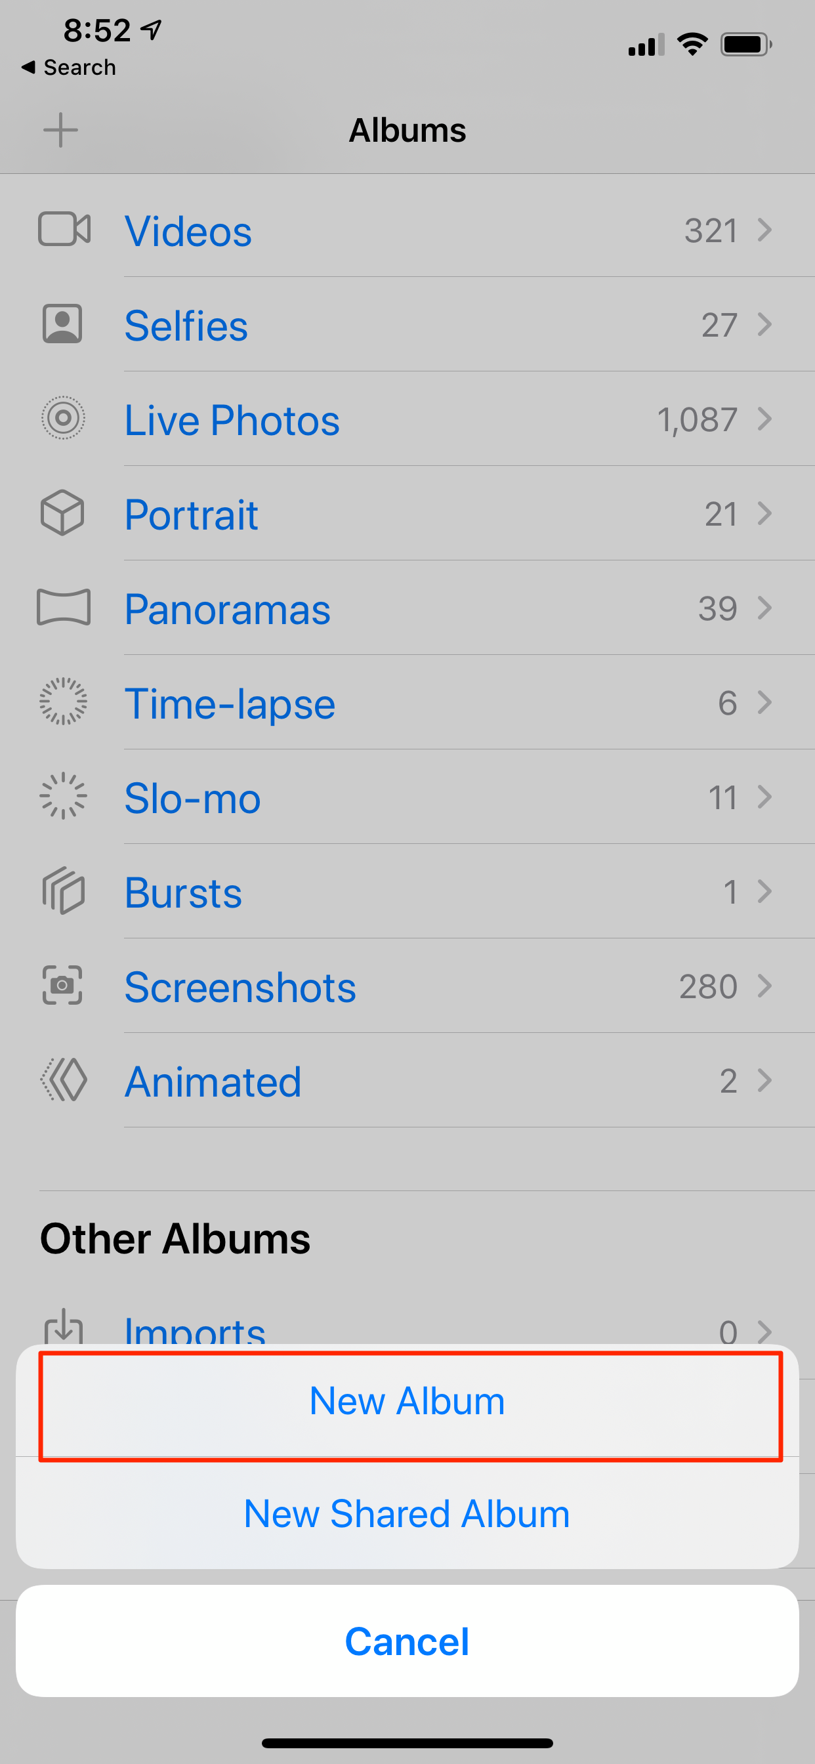Tap the Portrait cube icon
Image resolution: width=815 pixels, height=1764 pixels.
(x=62, y=513)
